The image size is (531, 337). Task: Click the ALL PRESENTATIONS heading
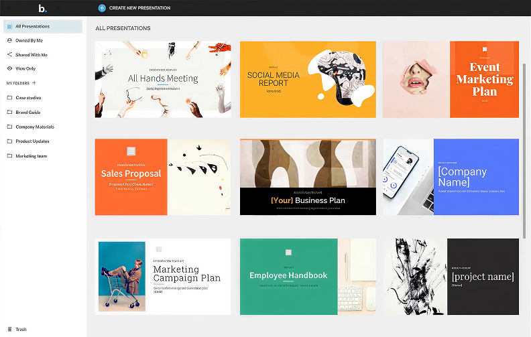123,28
